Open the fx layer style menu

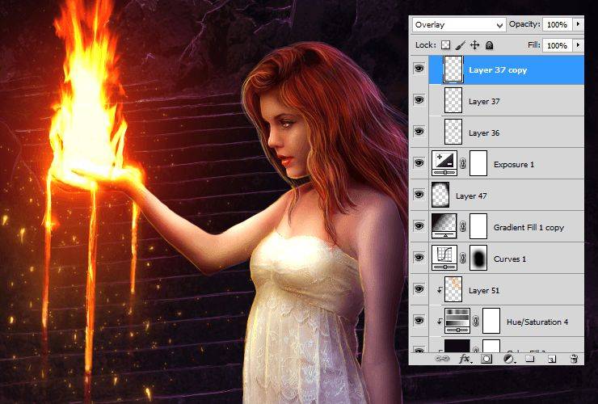(465, 359)
